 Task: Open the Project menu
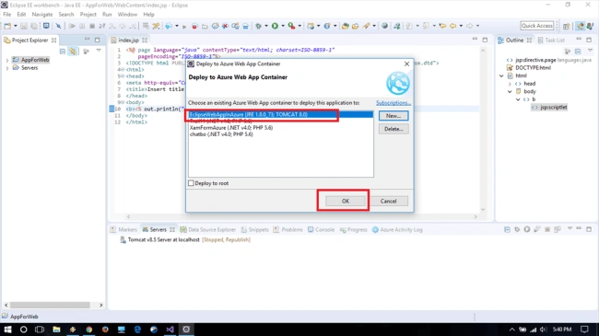[88, 15]
